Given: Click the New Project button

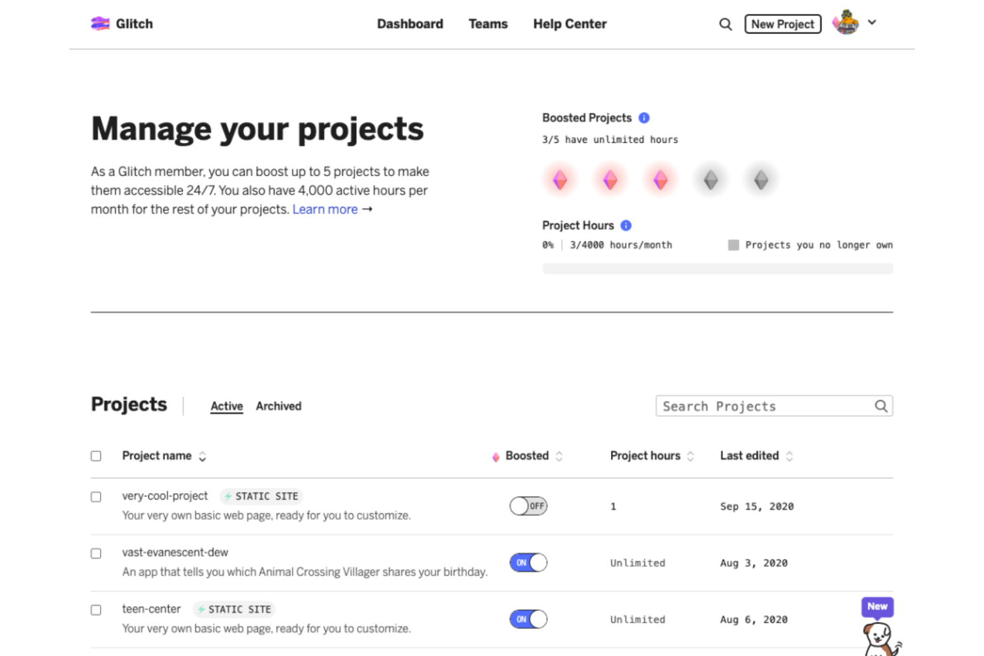Looking at the screenshot, I should coord(783,23).
